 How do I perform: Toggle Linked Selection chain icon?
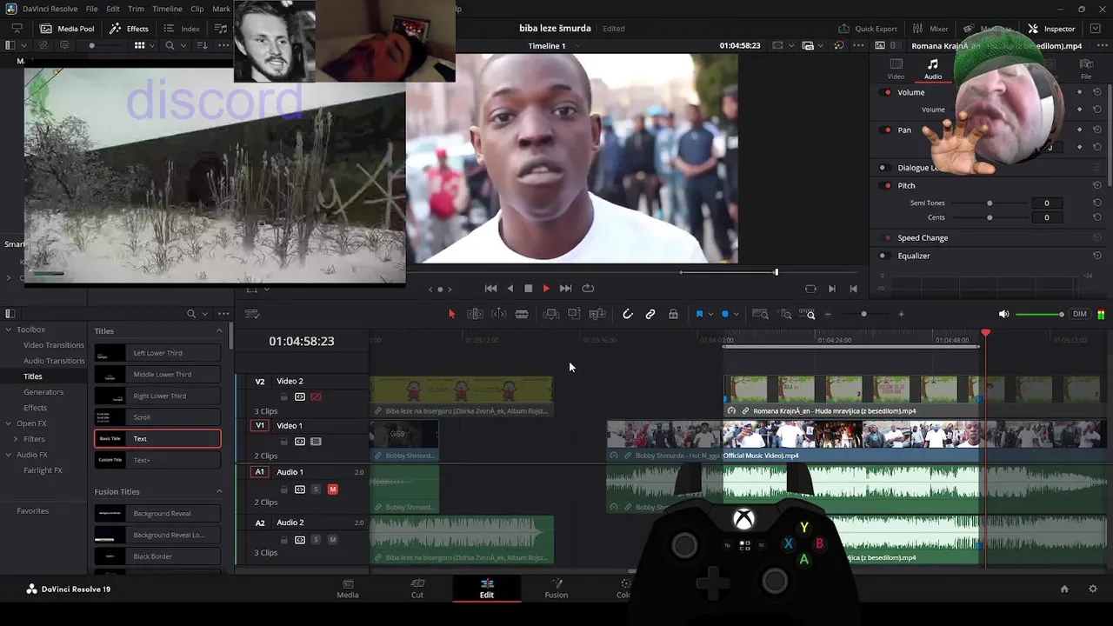pyautogui.click(x=650, y=314)
